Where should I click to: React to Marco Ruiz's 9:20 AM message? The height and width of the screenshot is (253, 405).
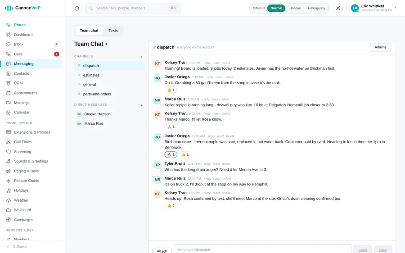pyautogui.click(x=215, y=99)
